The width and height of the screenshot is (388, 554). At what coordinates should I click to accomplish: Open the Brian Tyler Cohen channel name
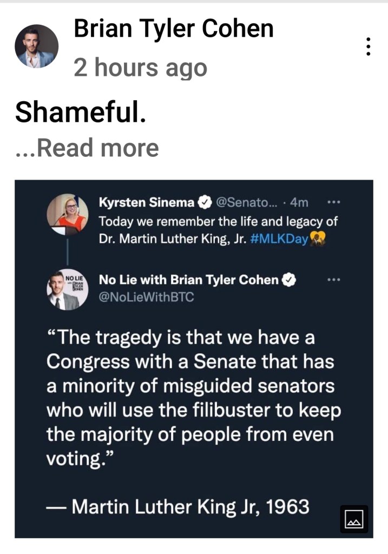pyautogui.click(x=173, y=29)
